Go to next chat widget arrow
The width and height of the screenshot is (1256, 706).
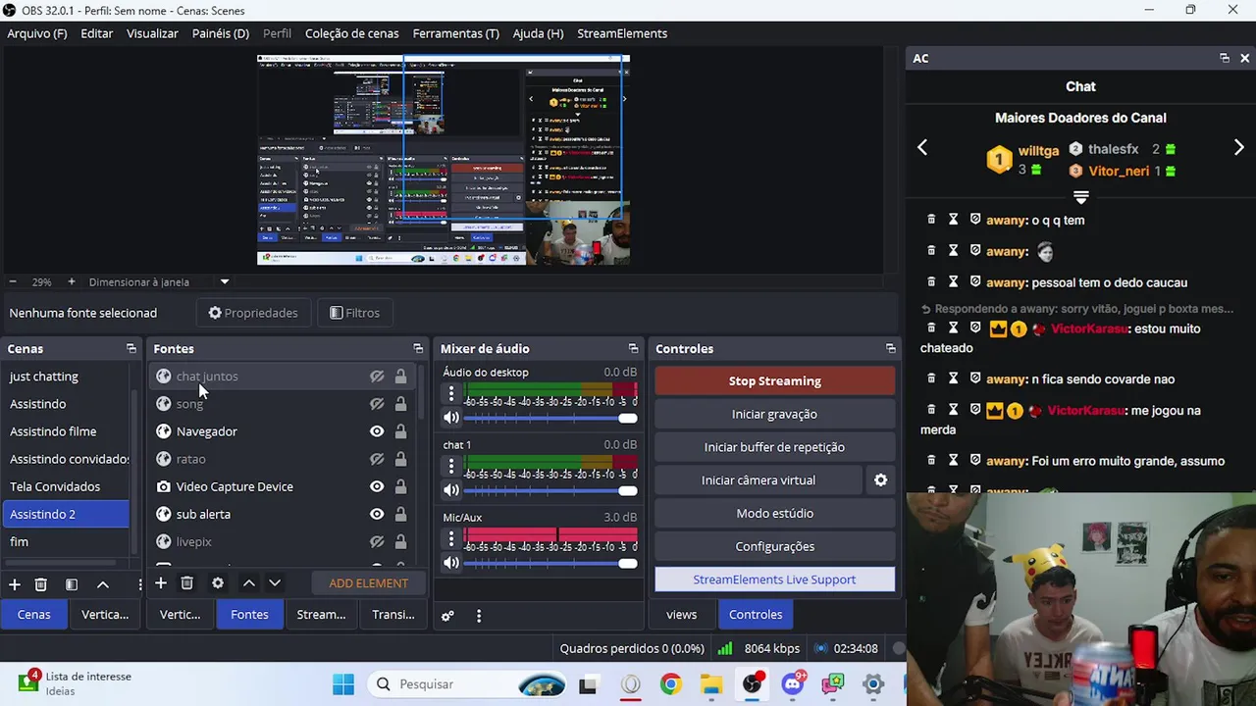tap(1238, 148)
